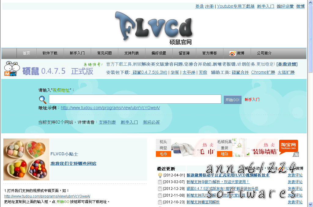This screenshot has width=313, height=207.
Task: Open the 硕鼠合并 tool link
Action: 240,72
